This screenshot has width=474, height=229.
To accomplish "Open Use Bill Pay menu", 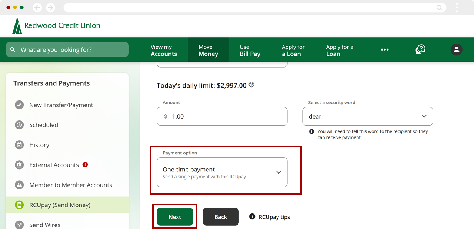I will pyautogui.click(x=250, y=50).
